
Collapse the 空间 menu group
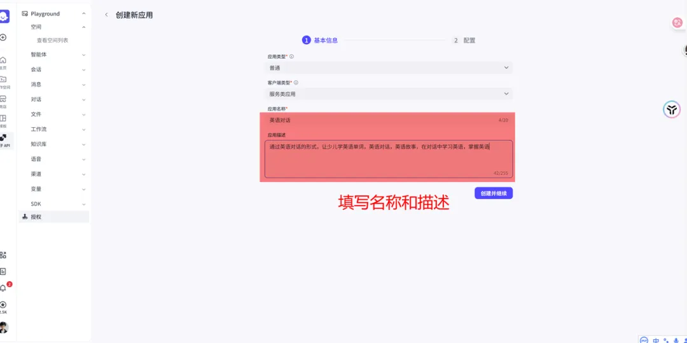84,27
